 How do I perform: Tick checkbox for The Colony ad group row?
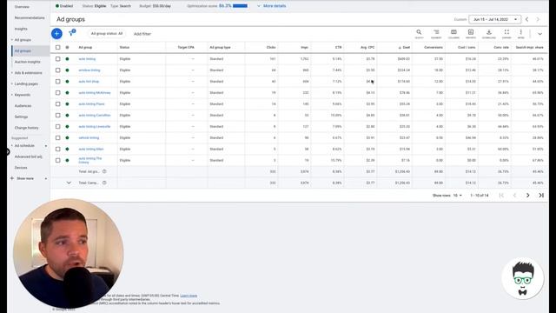(58, 160)
